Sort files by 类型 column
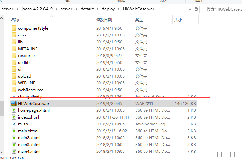This screenshot has height=159, width=242. point(139,20)
